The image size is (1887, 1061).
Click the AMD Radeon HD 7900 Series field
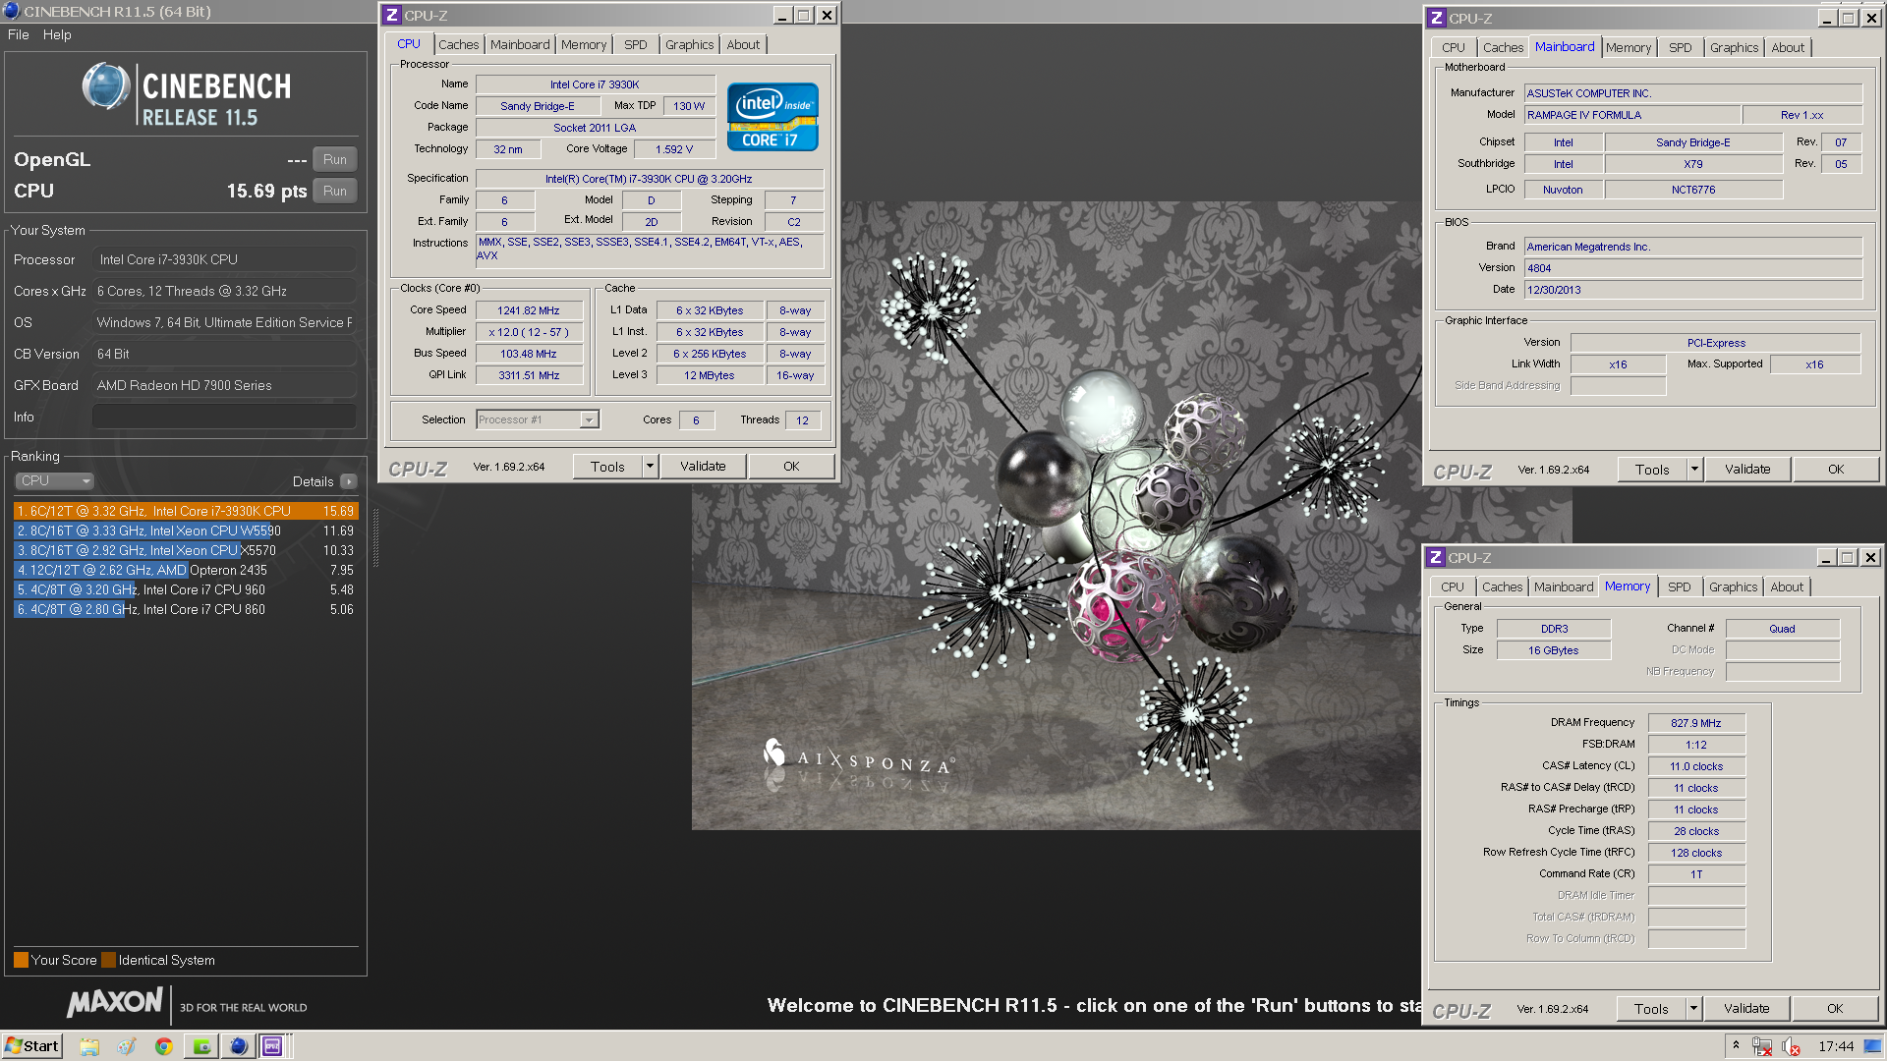(x=224, y=385)
